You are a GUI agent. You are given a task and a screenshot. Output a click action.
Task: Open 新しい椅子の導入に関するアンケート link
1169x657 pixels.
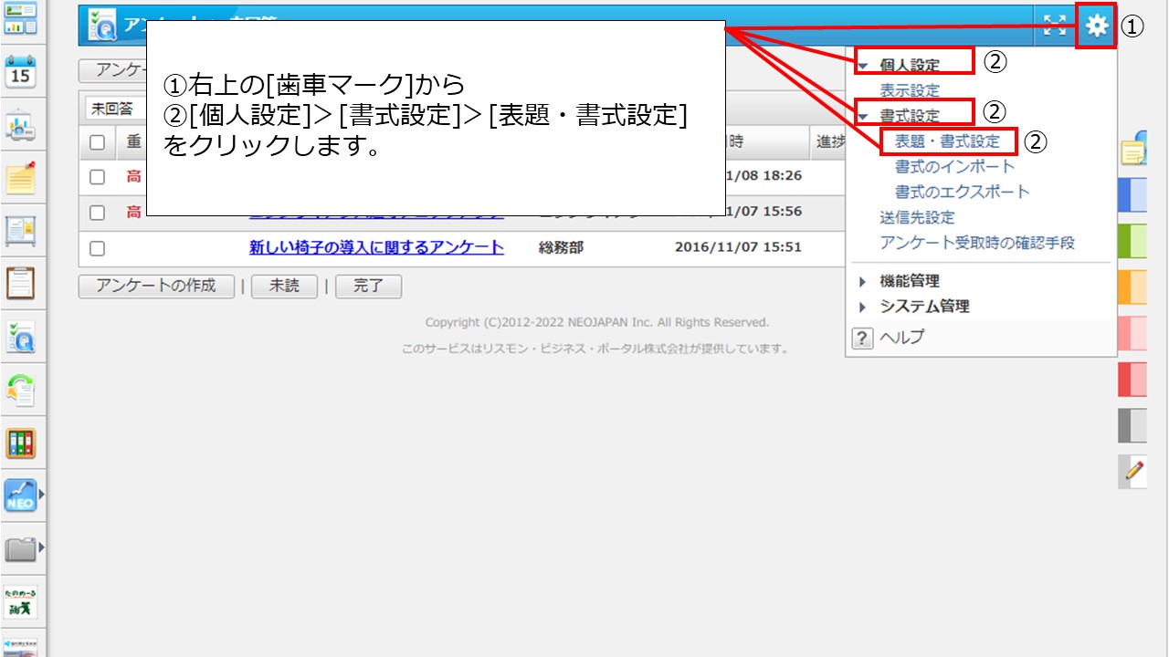(376, 247)
